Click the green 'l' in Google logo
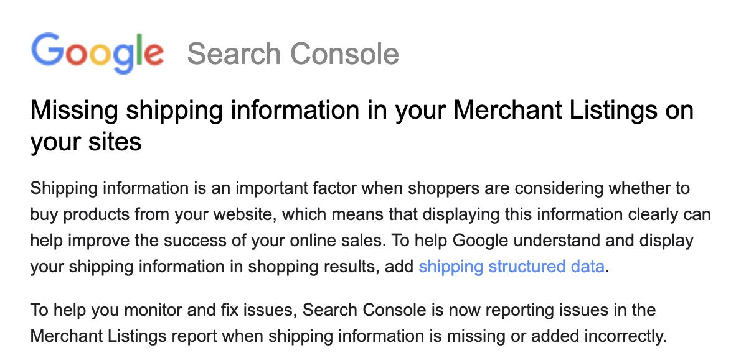736x358 pixels. coord(139,48)
